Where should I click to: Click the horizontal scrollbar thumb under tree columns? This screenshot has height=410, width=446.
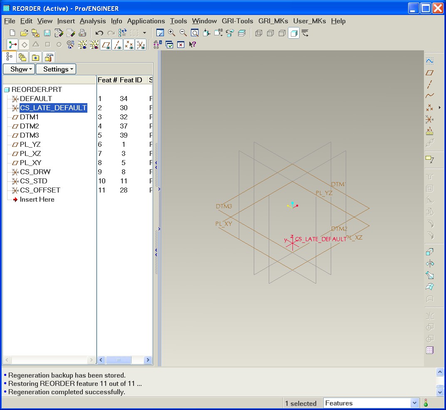tap(118, 360)
